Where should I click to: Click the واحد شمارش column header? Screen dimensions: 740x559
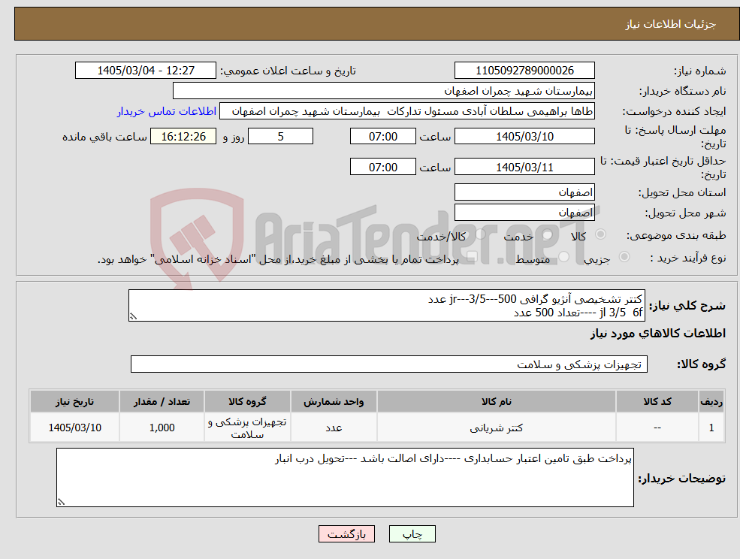tap(334, 401)
